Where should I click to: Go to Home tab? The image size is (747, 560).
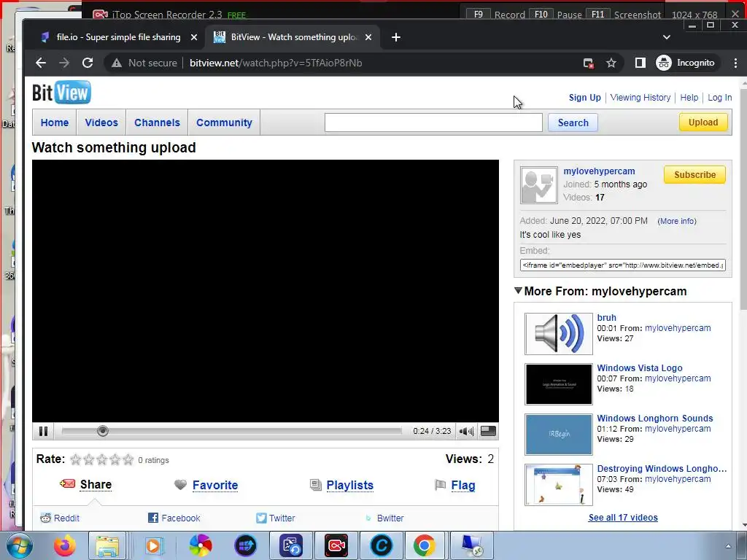(x=54, y=122)
